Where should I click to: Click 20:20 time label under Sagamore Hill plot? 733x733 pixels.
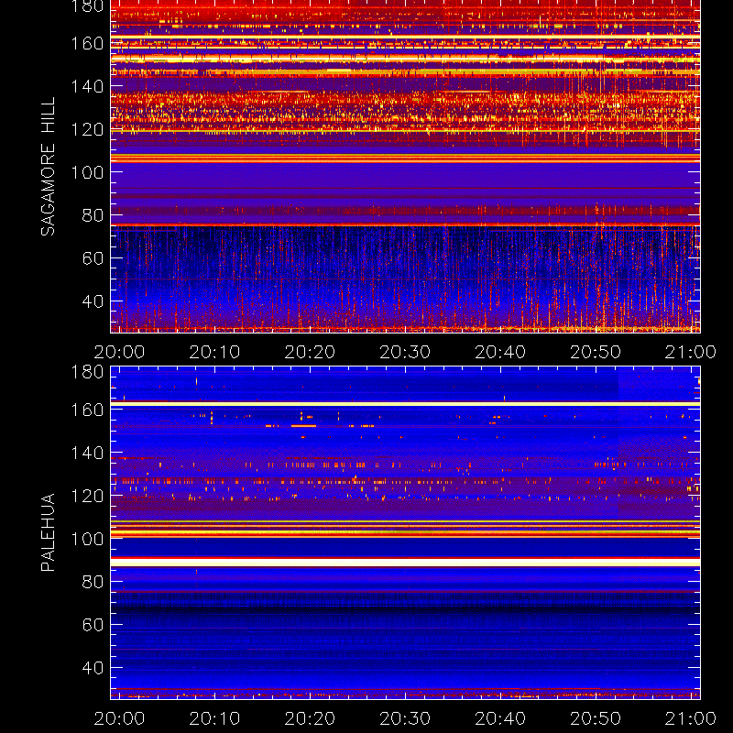[x=310, y=352]
